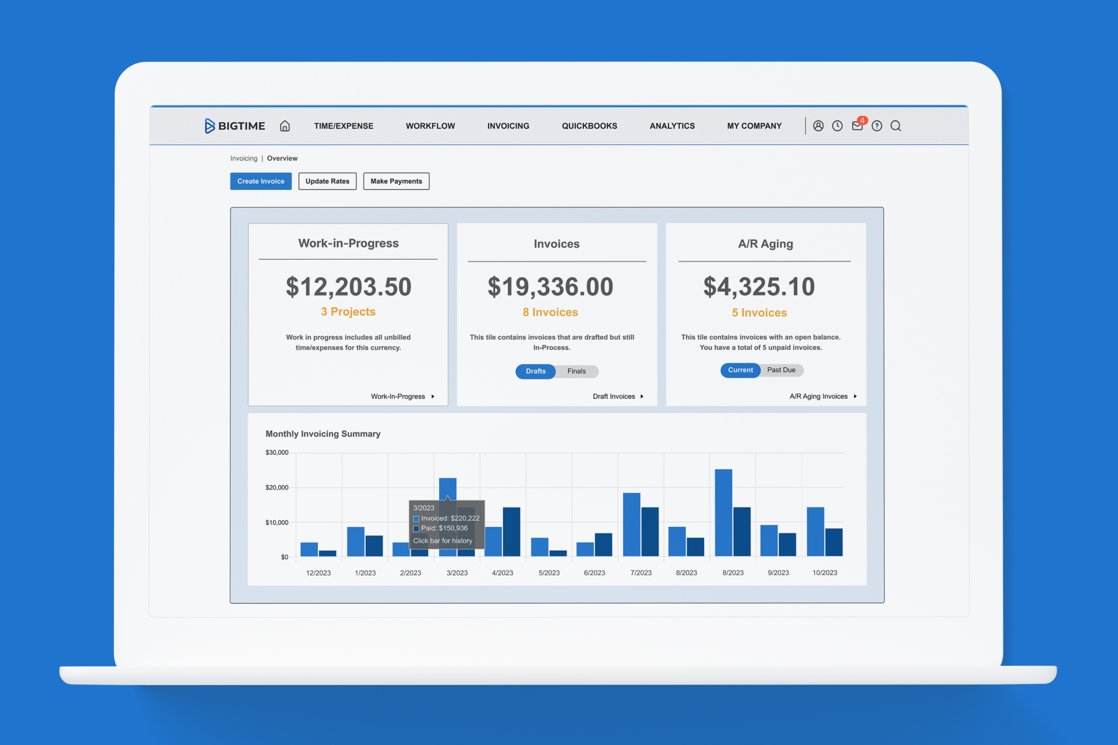Open the Time/Expense menu
This screenshot has height=745, width=1118.
(x=344, y=126)
